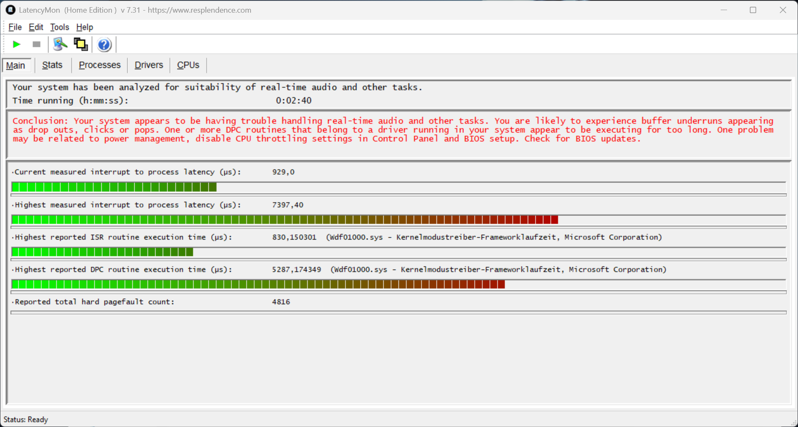Image resolution: width=798 pixels, height=427 pixels.
Task: Click the DPC execution time value 5287,174349
Action: pos(297,269)
